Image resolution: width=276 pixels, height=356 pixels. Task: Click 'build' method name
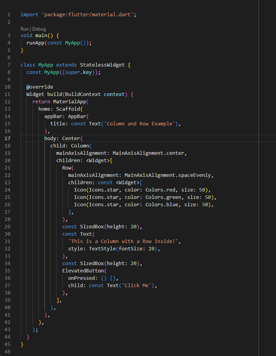(x=55, y=94)
